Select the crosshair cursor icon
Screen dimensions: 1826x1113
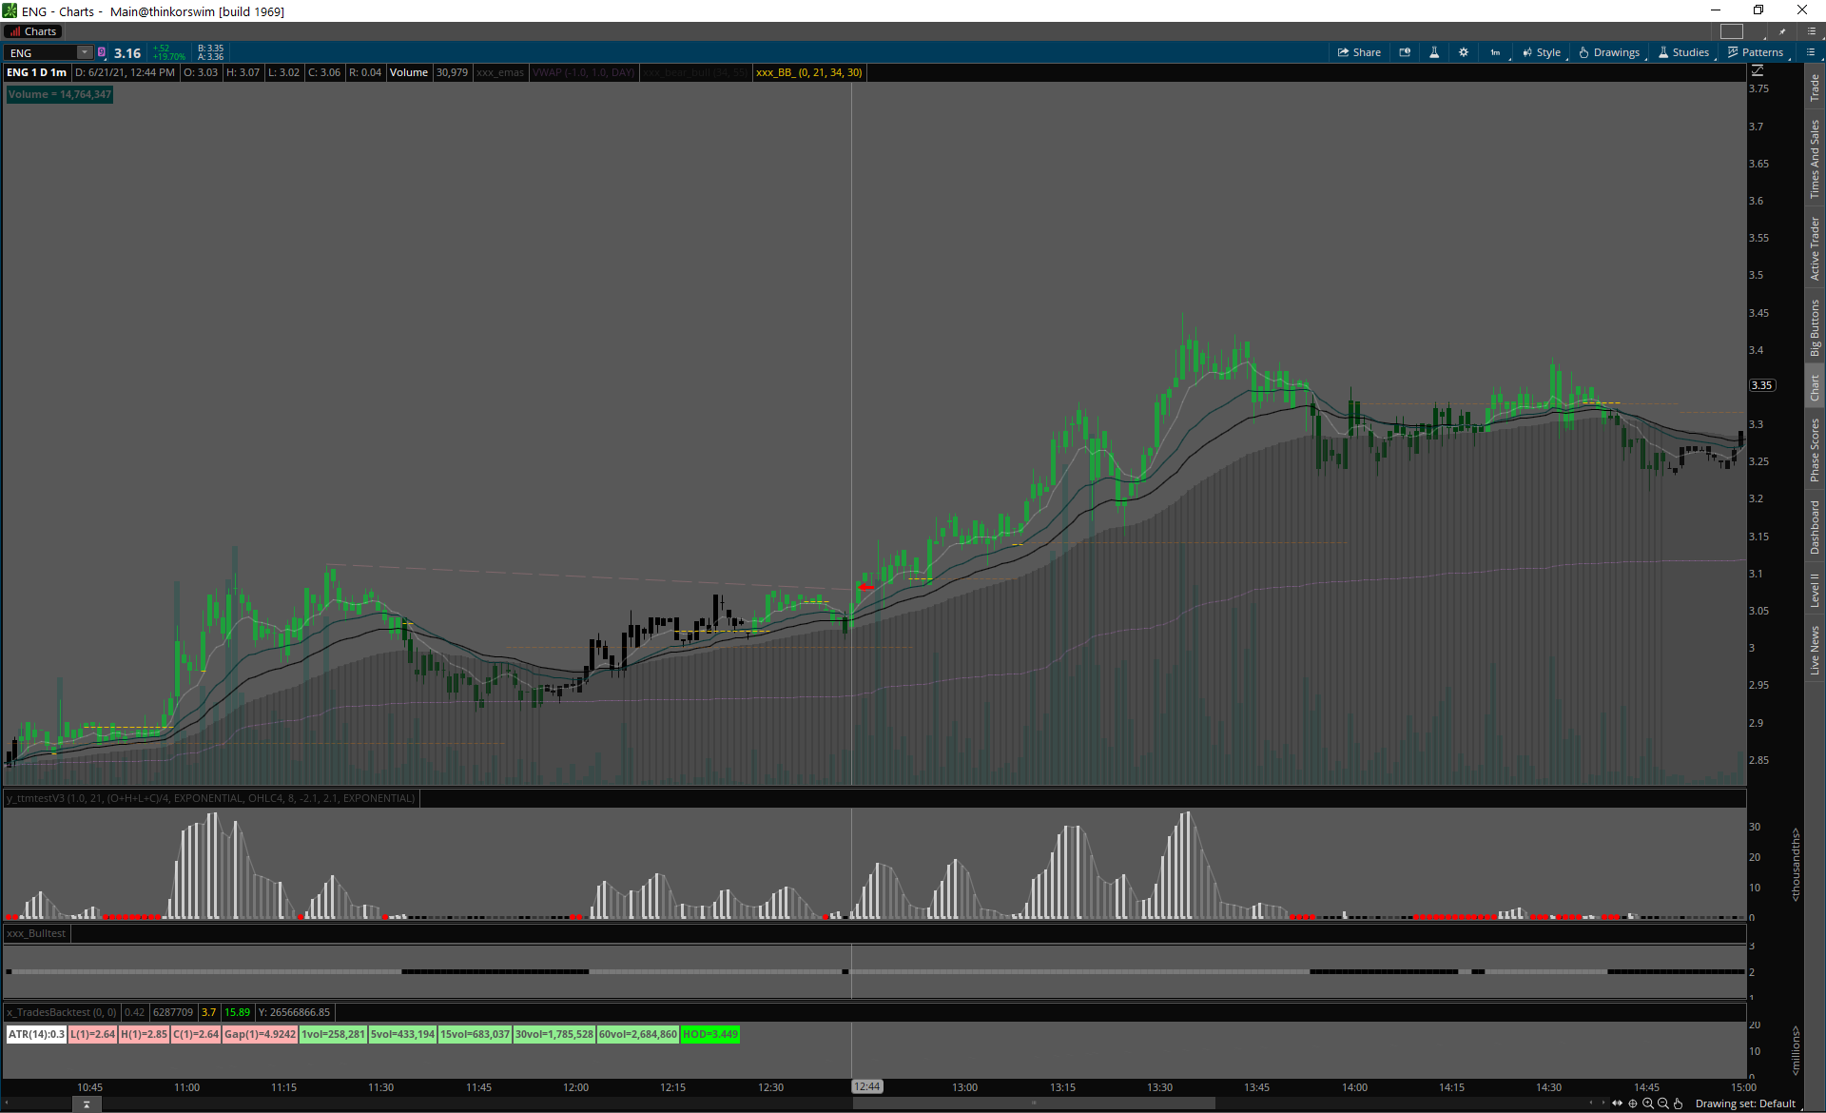pyautogui.click(x=1633, y=1103)
